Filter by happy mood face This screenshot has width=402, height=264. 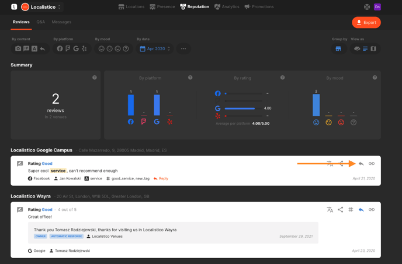coord(102,48)
